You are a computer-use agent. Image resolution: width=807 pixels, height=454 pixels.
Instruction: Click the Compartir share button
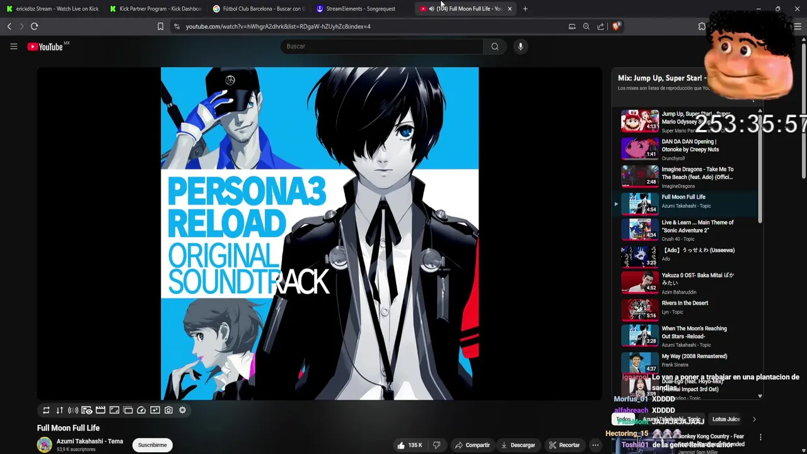pos(472,445)
